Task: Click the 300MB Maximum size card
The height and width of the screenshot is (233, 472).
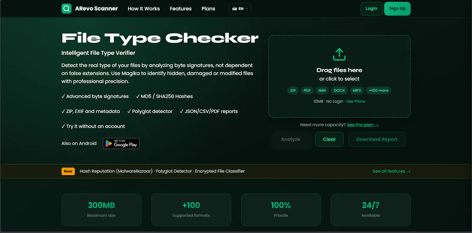Action: pyautogui.click(x=101, y=210)
